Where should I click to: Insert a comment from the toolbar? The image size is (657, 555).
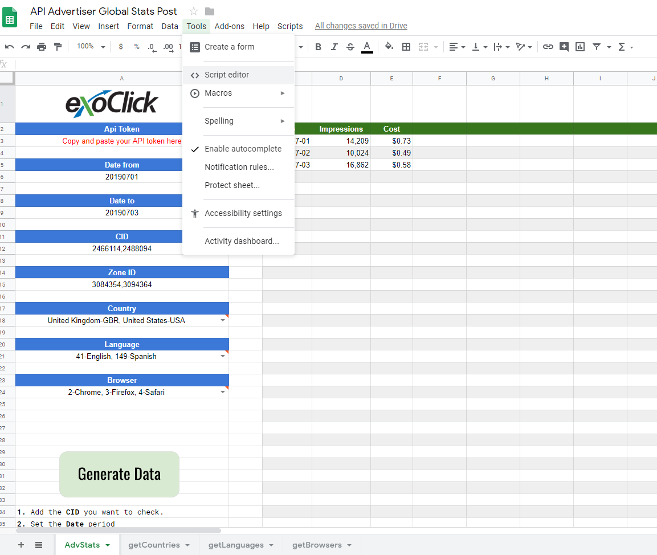(x=564, y=47)
